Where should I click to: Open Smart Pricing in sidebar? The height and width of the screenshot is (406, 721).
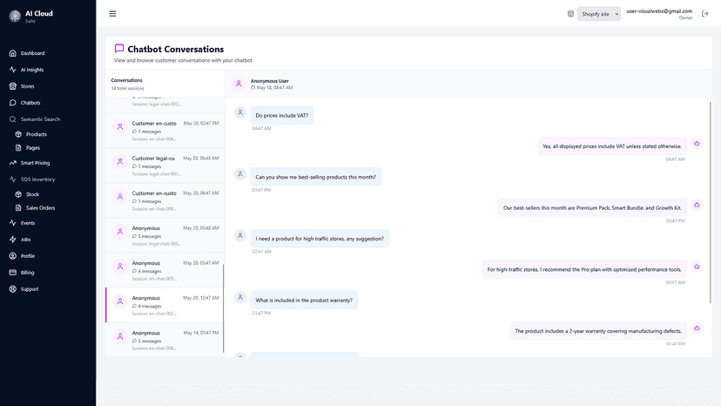(x=35, y=163)
